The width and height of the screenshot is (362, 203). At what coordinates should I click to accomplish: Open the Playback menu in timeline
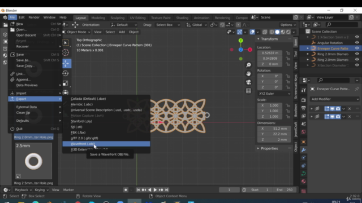[23, 190]
